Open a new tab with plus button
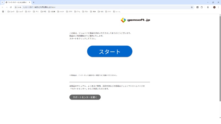Screen dimensions: 221x124 click(34, 2)
